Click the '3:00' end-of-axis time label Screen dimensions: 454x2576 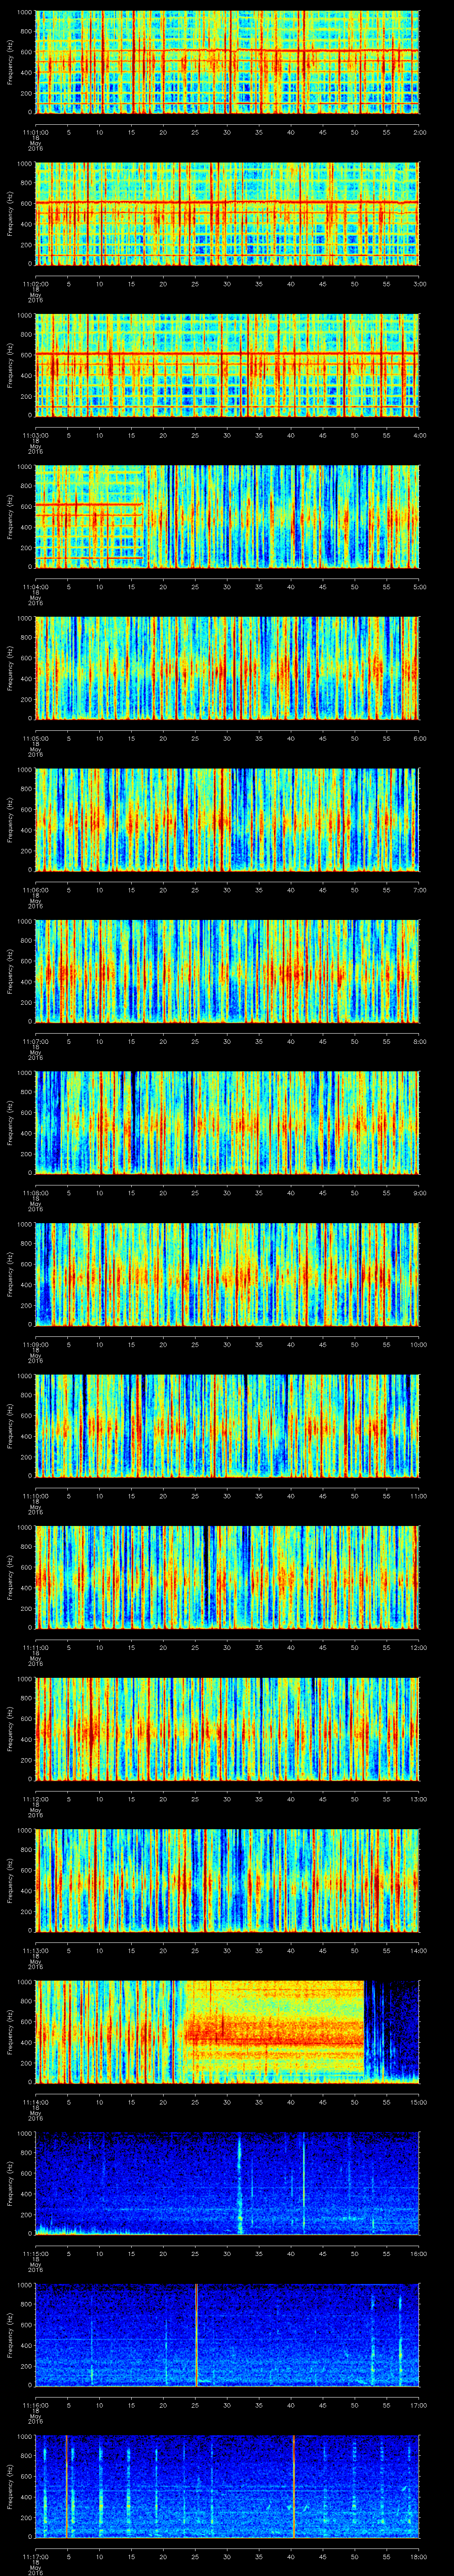pyautogui.click(x=419, y=284)
